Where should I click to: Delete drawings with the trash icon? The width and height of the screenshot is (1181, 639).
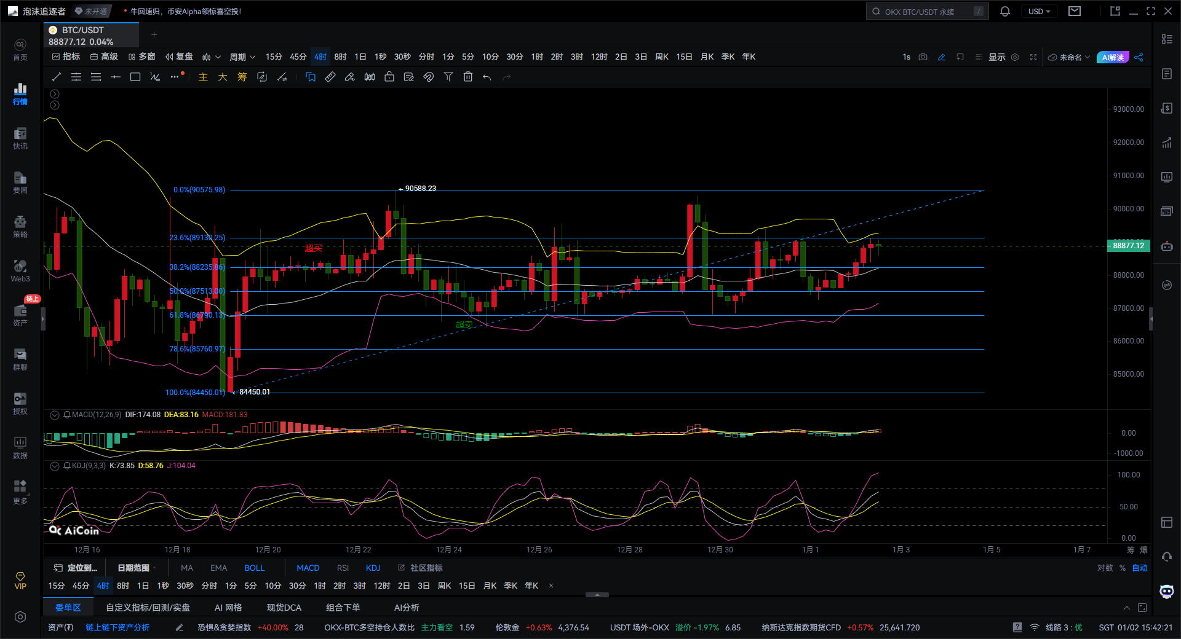click(468, 77)
